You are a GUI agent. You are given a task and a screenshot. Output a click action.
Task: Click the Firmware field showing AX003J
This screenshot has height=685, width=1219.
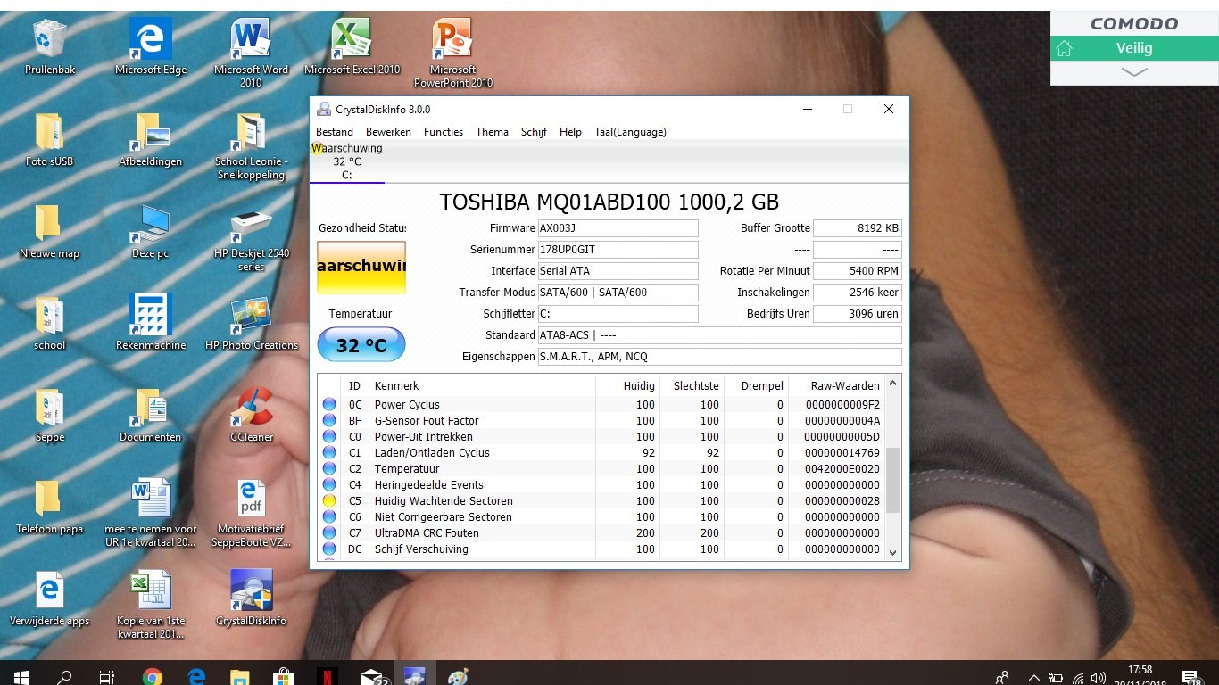click(618, 228)
